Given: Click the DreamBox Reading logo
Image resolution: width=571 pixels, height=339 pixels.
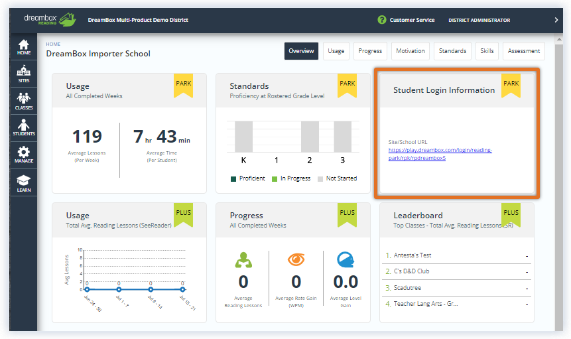Looking at the screenshot, I should point(50,20).
